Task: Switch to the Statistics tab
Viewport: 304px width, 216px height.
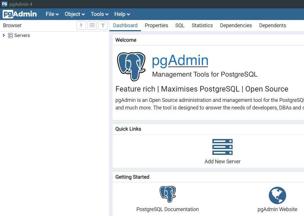Action: (x=202, y=25)
